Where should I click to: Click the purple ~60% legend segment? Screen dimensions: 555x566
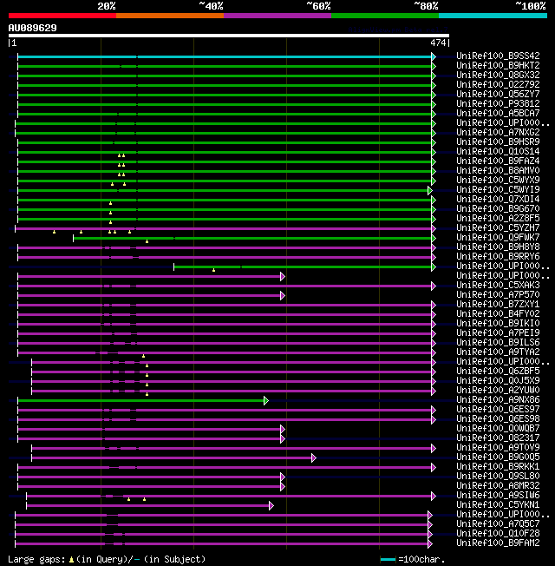[x=277, y=16]
